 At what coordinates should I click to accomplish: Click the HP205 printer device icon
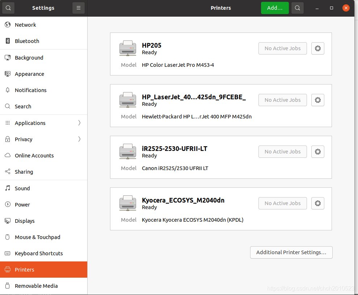pyautogui.click(x=128, y=48)
